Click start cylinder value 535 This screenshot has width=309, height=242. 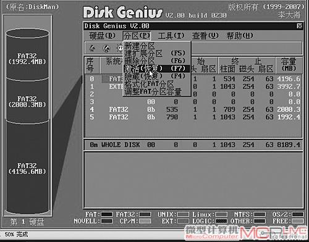172,109
